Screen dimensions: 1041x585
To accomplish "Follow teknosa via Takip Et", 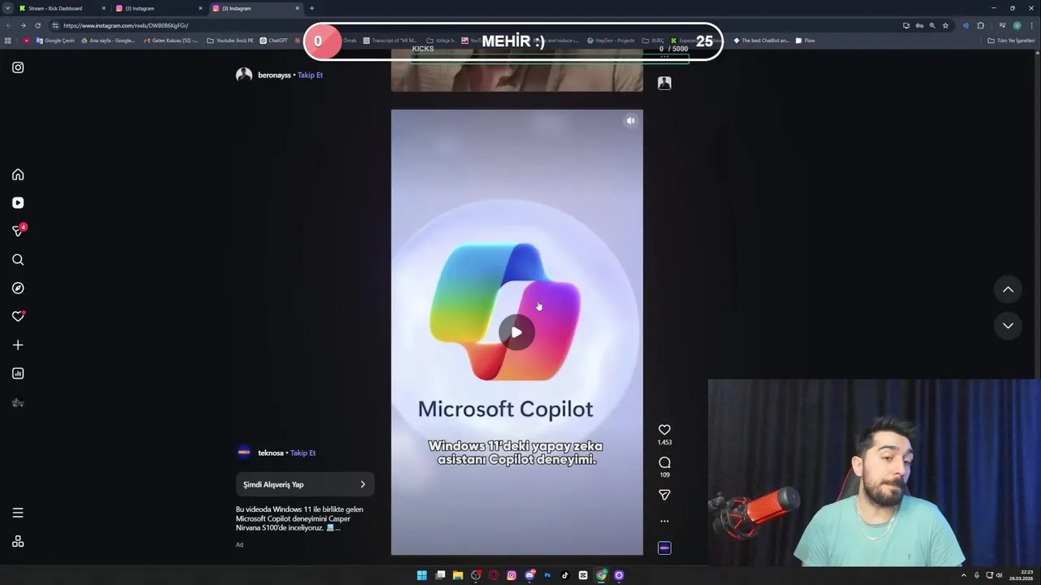I will coord(303,453).
